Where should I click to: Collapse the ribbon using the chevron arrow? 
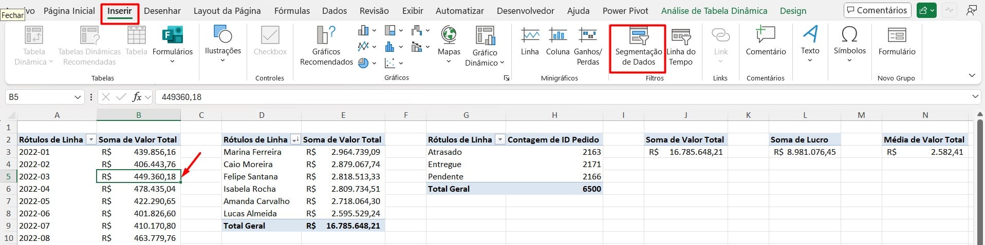972,75
